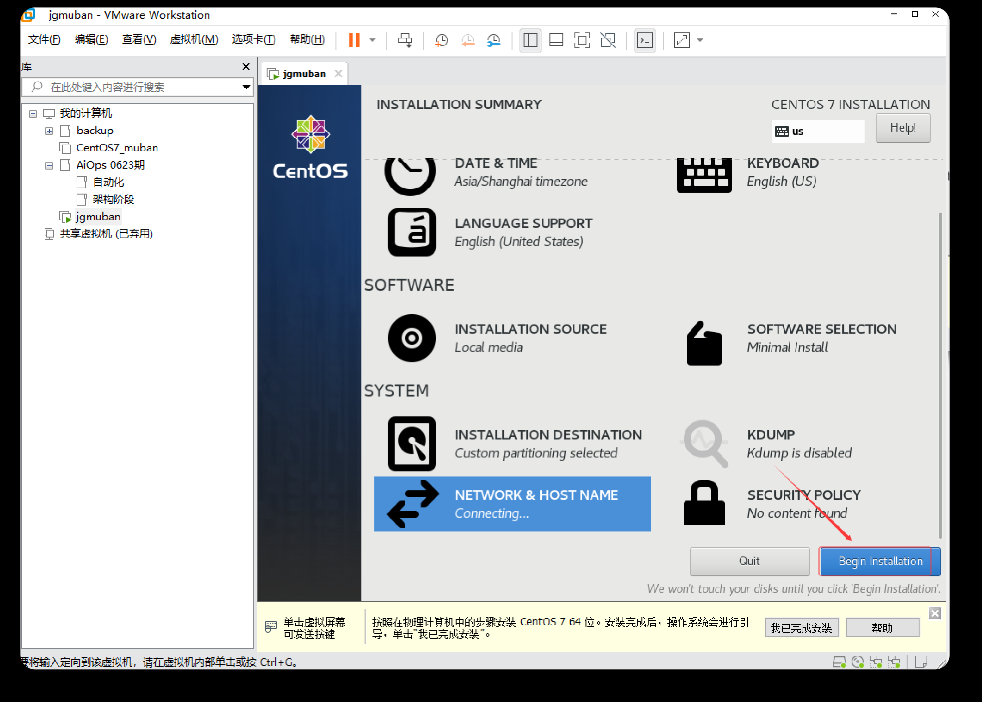Click the Quit button
This screenshot has height=702, width=982.
[x=750, y=562]
